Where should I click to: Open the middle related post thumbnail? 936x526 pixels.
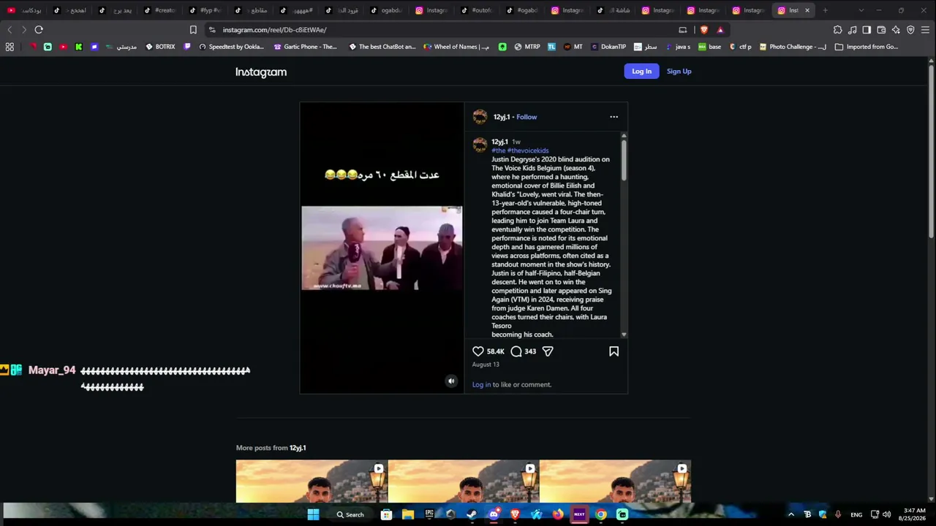464,481
